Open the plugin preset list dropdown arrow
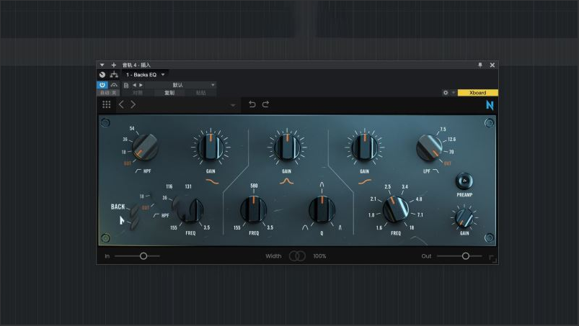This screenshot has height=326, width=579. (233, 105)
